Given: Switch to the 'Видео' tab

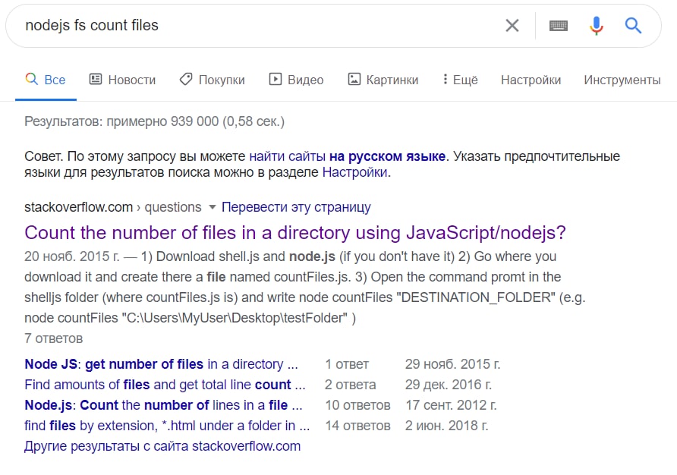Looking at the screenshot, I should point(296,80).
